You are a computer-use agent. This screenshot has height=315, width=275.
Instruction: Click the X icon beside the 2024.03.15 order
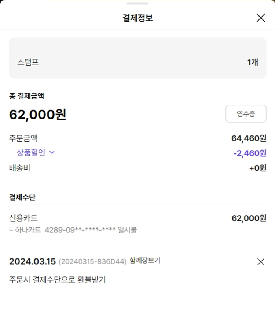click(x=261, y=262)
